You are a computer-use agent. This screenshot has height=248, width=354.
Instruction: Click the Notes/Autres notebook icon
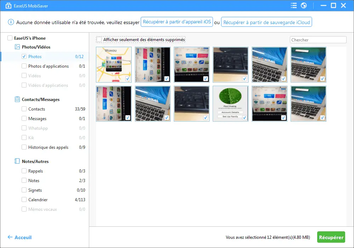coord(17,161)
